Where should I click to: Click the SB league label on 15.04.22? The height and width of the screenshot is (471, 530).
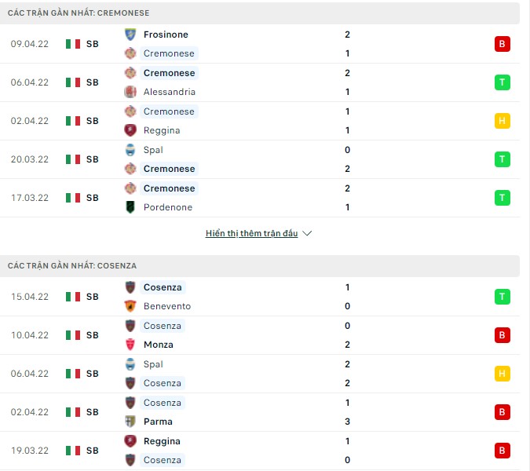tap(93, 297)
